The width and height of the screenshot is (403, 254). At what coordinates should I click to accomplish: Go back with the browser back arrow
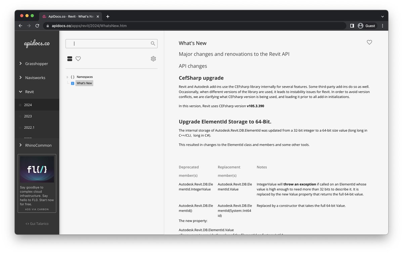(20, 26)
